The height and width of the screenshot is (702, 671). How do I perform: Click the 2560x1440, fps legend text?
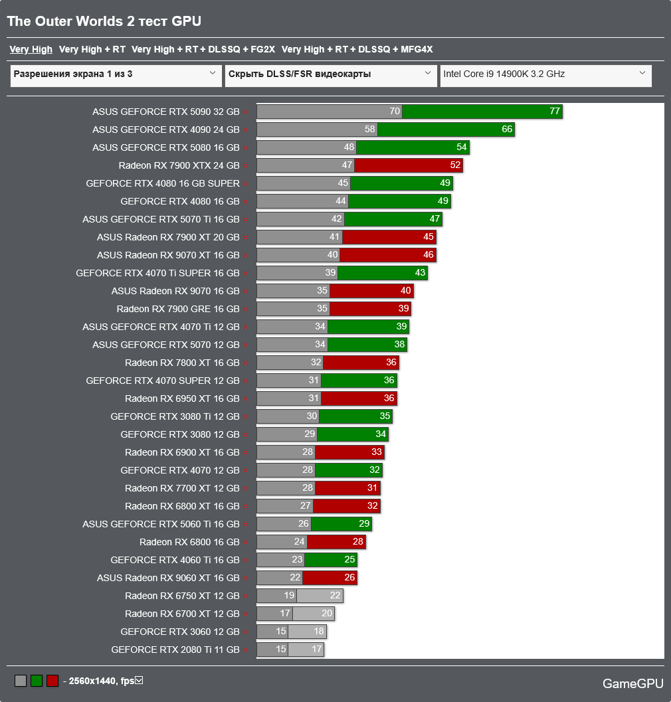pos(101,681)
